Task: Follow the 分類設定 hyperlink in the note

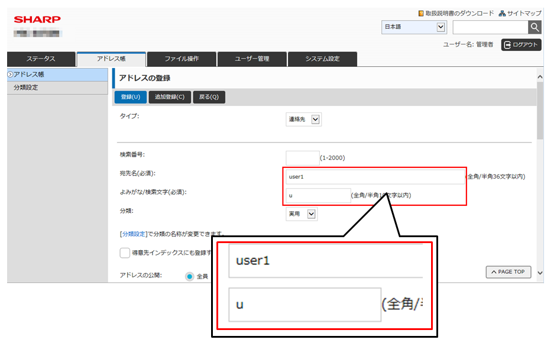Action: coord(134,234)
